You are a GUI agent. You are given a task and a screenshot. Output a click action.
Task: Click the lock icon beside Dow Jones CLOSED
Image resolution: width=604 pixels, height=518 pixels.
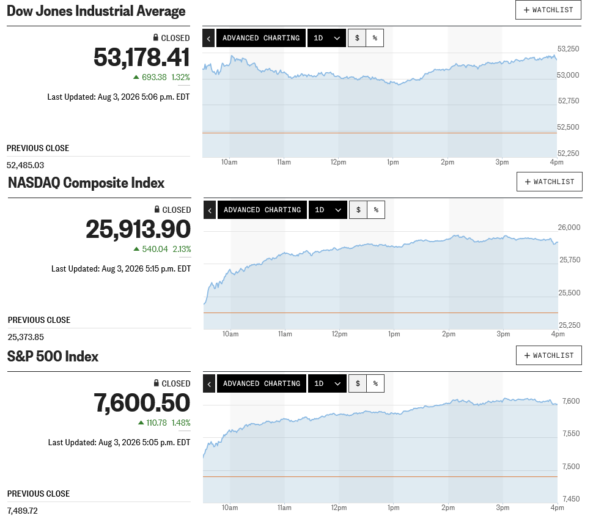click(156, 37)
